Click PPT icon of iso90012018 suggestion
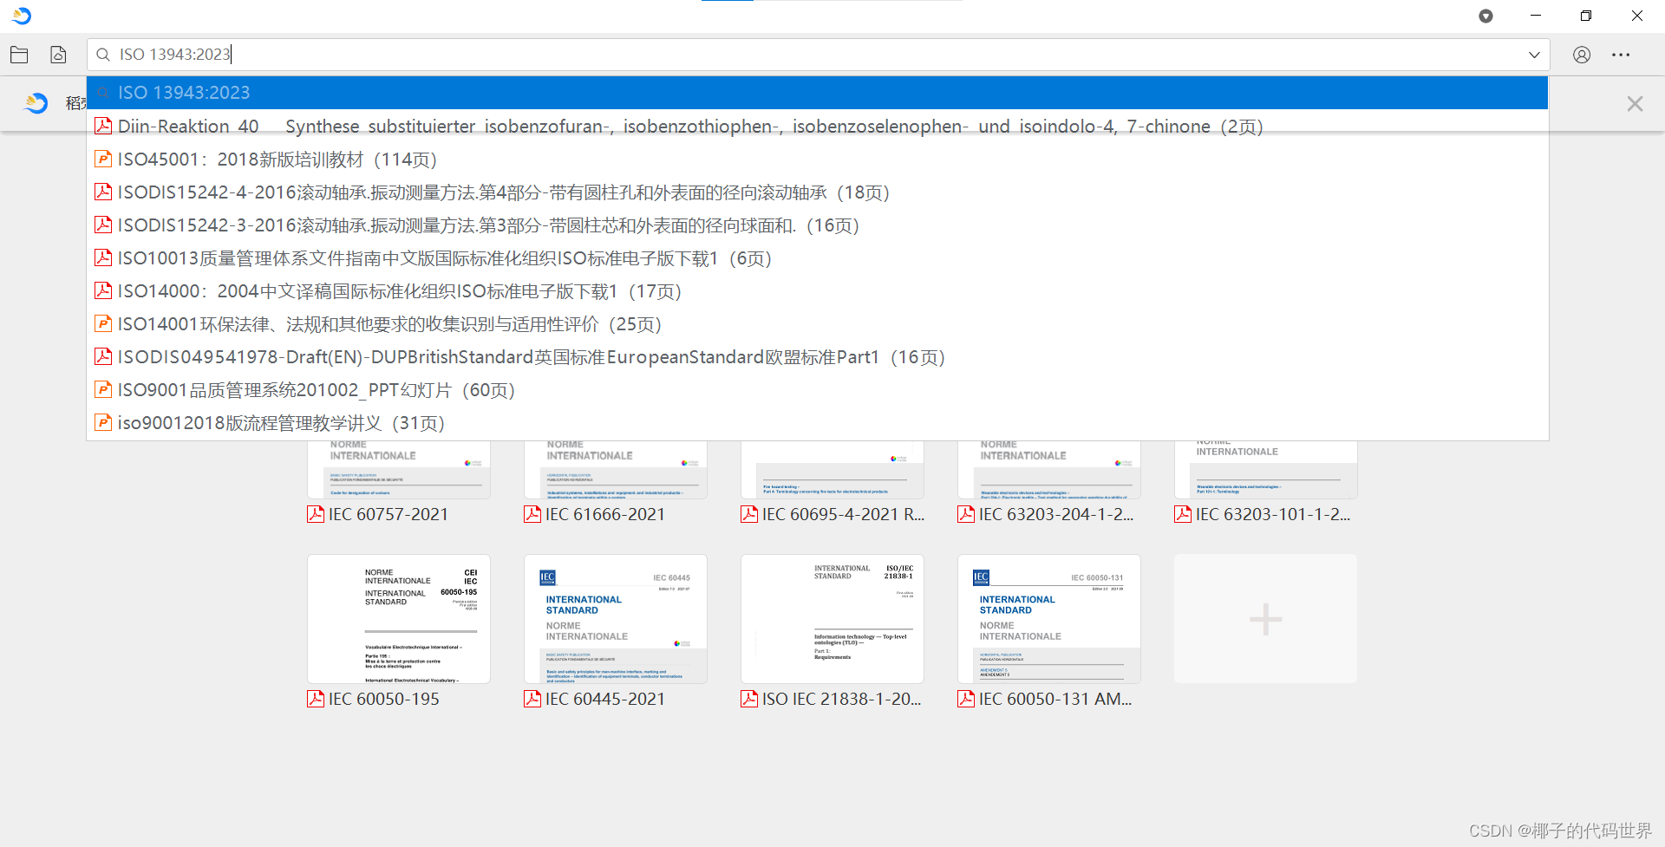Image resolution: width=1665 pixels, height=847 pixels. pos(103,422)
